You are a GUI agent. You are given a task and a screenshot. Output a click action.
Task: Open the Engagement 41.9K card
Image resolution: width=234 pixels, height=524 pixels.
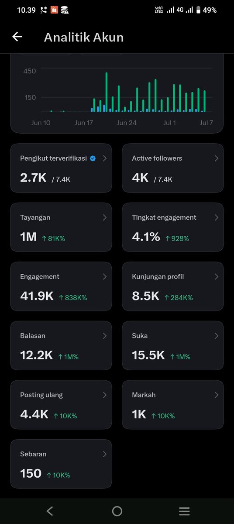click(61, 286)
